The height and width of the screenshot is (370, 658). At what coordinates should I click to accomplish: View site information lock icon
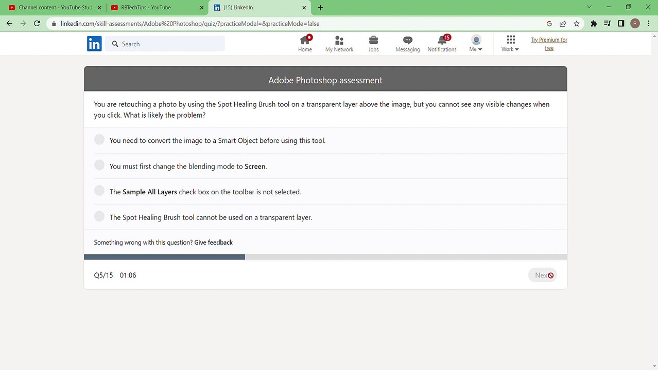coord(54,23)
